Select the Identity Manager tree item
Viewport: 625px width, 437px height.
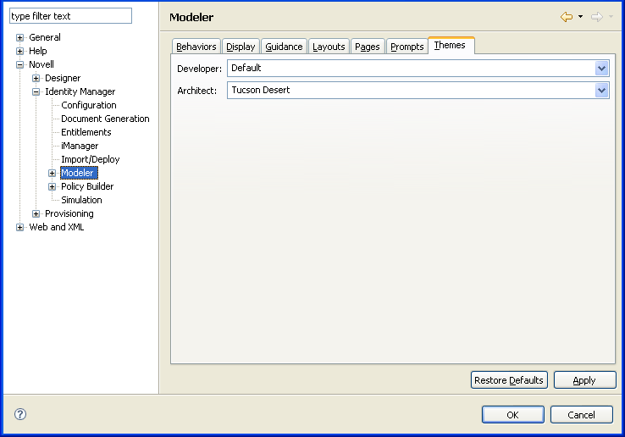(x=80, y=91)
